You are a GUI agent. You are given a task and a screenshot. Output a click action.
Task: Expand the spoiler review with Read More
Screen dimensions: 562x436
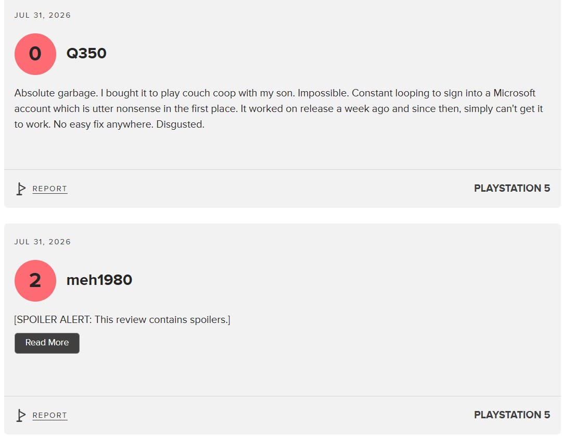(47, 343)
